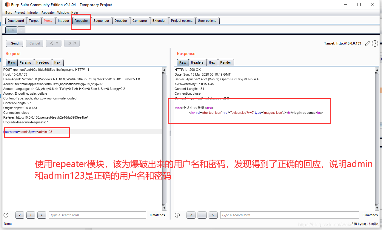The image size is (382, 230).
Task: Switch to the Dashboard tab
Action: click(16, 21)
